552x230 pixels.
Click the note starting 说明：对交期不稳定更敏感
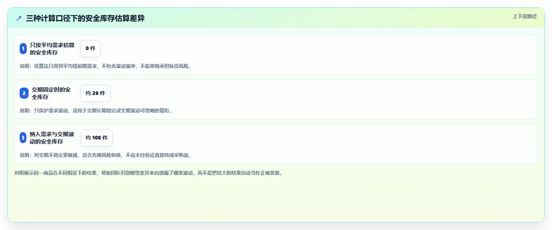[x=106, y=155]
